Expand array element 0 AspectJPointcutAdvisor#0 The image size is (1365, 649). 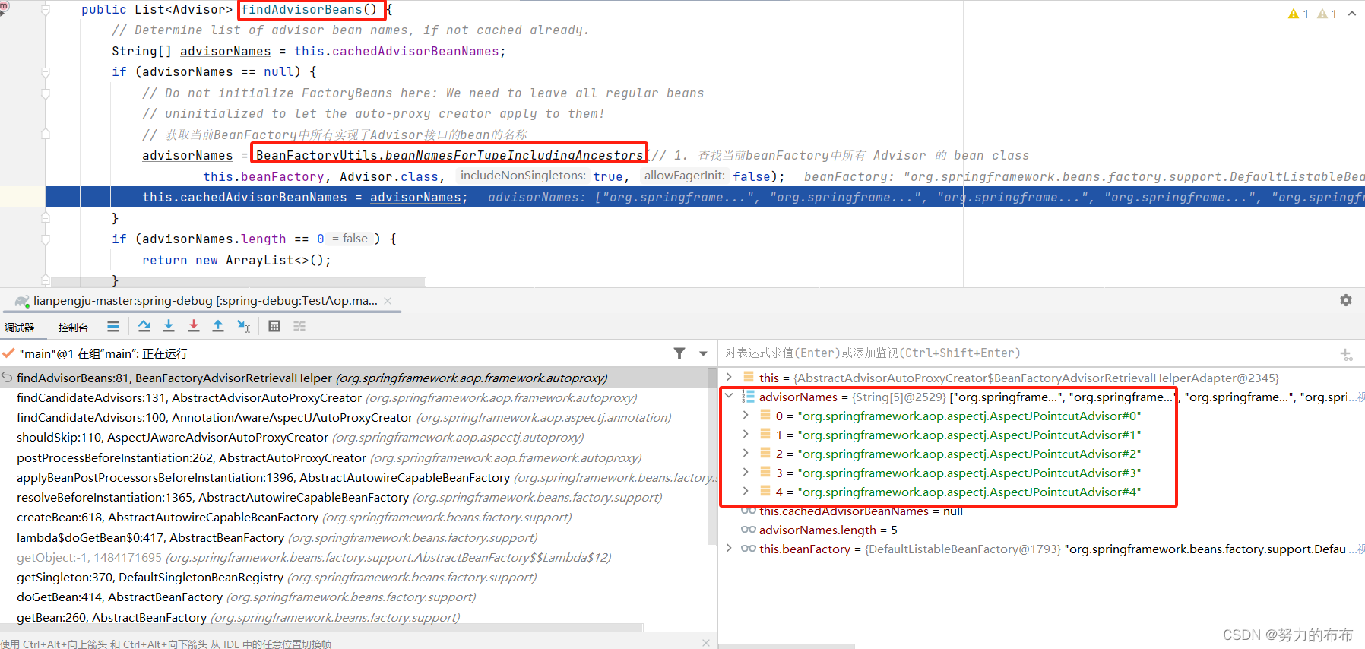click(x=746, y=415)
